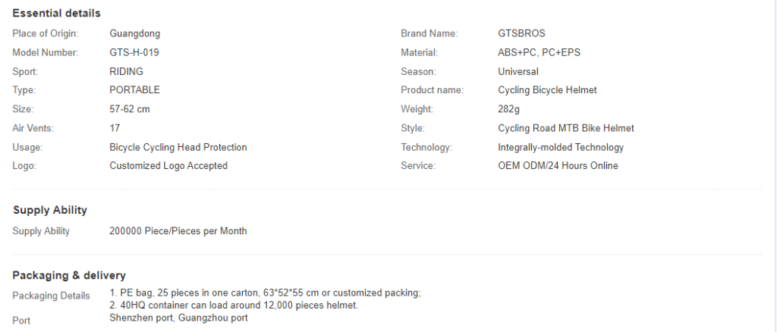The width and height of the screenshot is (777, 332).
Task: Click the Integrally-molded Technology value
Action: tap(561, 148)
